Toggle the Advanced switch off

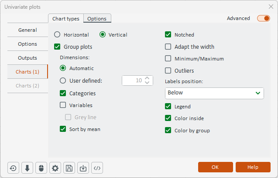pos(264,18)
